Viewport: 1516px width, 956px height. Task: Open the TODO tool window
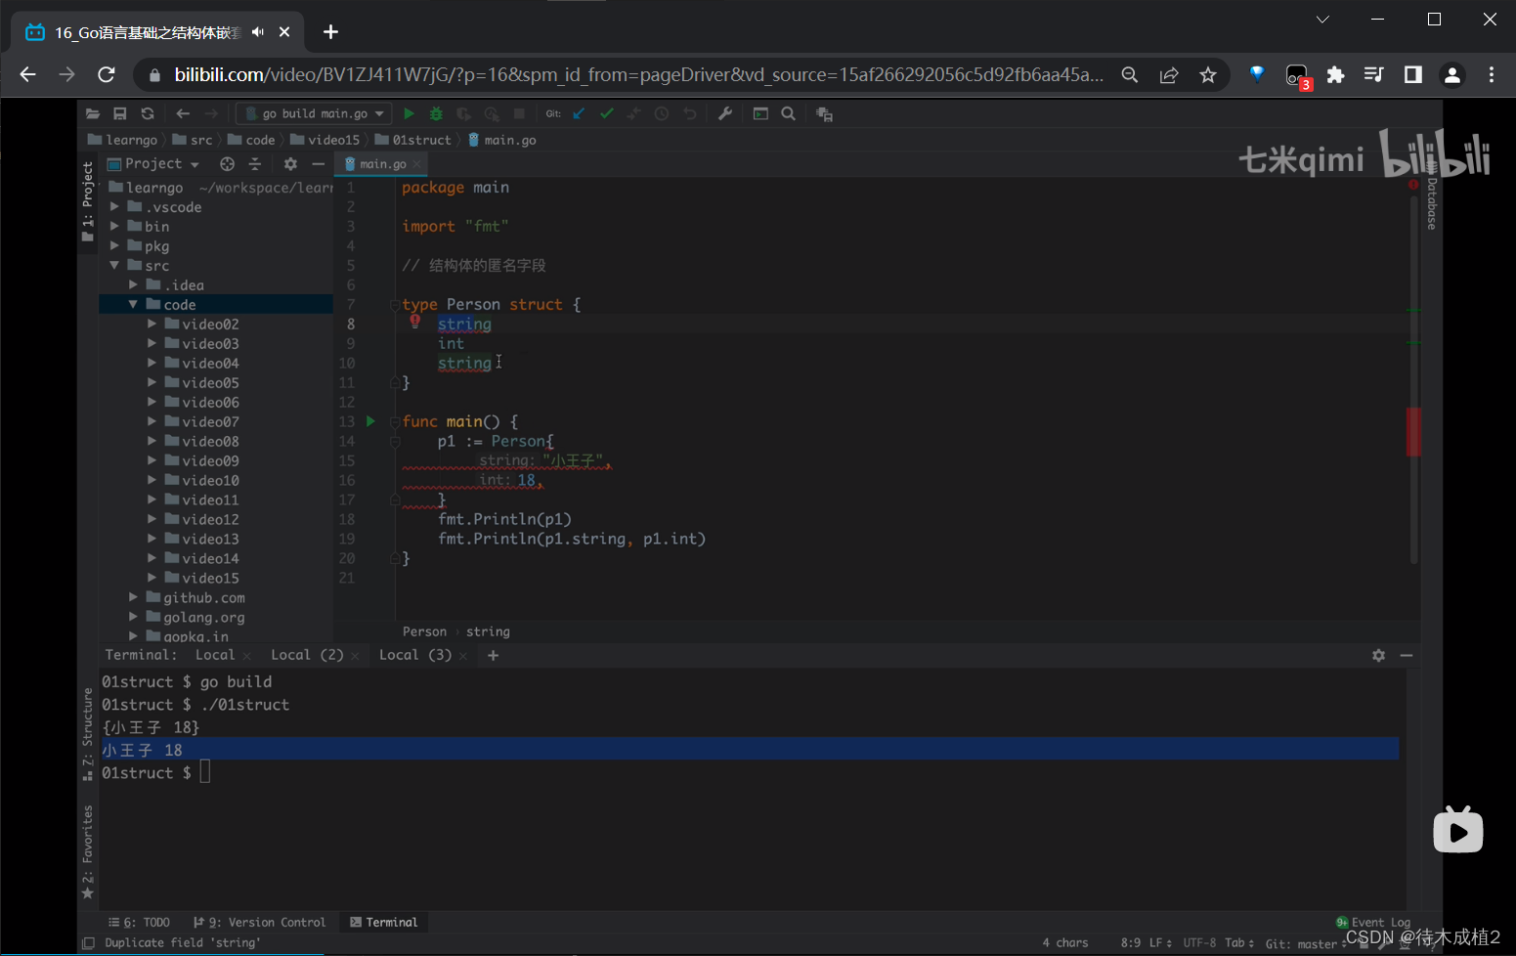click(139, 923)
